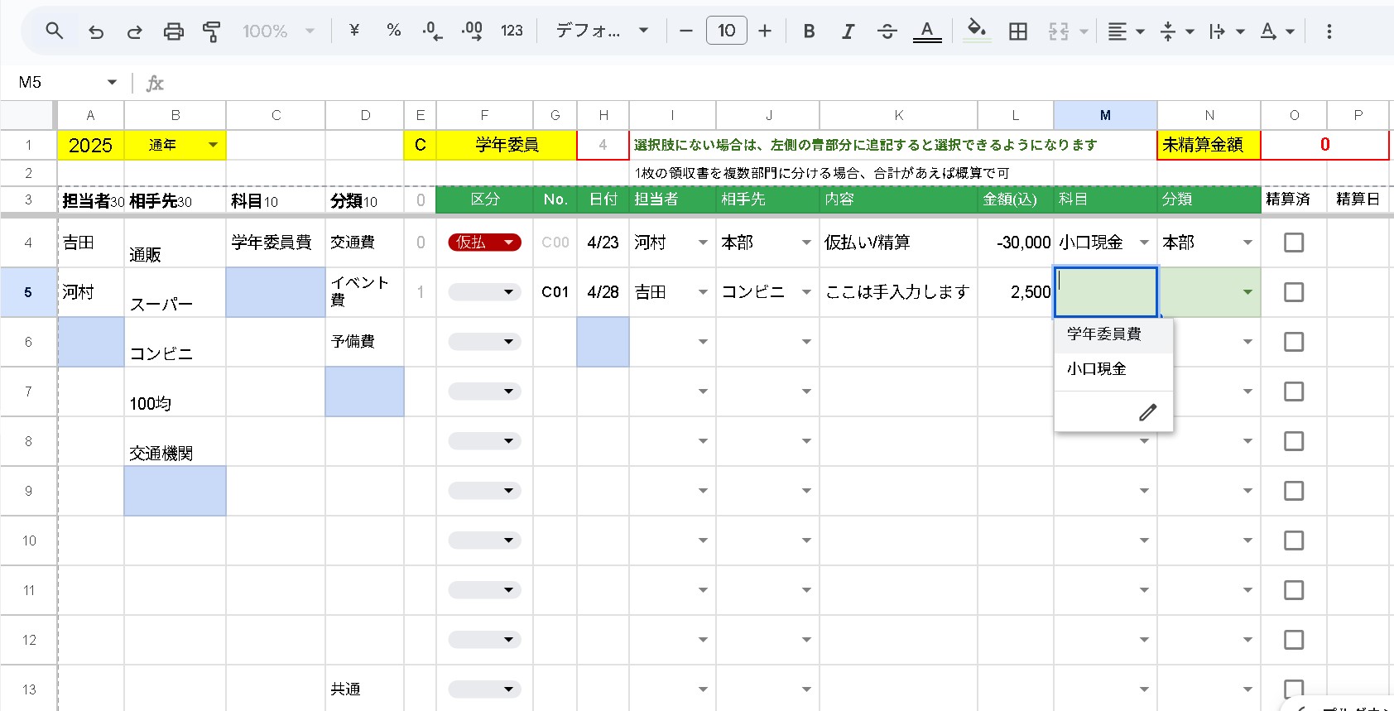Toggle bold formatting
This screenshot has width=1394, height=711.
(x=809, y=31)
